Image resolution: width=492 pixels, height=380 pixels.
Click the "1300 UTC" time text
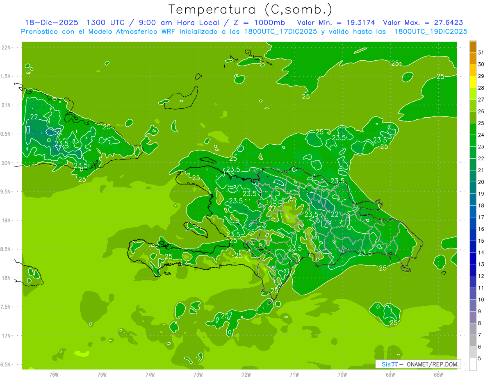coord(106,23)
